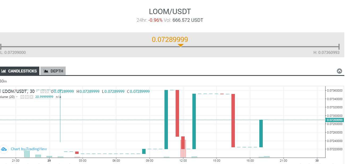347x164 pixels.
Task: Click the 0.07340000 price axis label
Action: [x=335, y=99]
